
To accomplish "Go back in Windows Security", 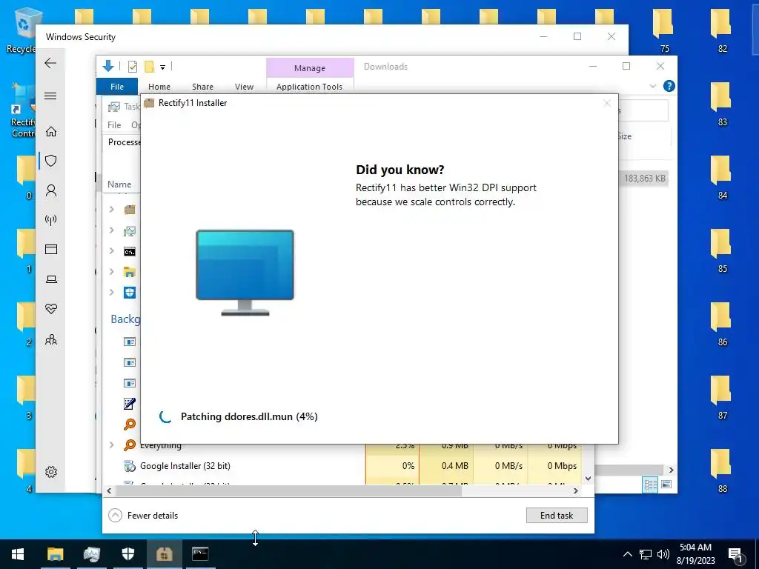I will [x=50, y=63].
